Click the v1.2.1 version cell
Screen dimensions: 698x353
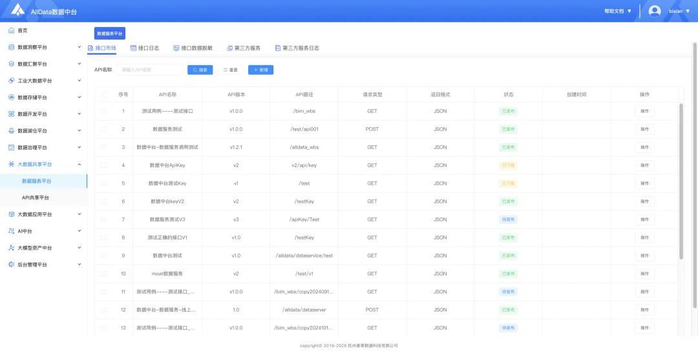coord(236,147)
